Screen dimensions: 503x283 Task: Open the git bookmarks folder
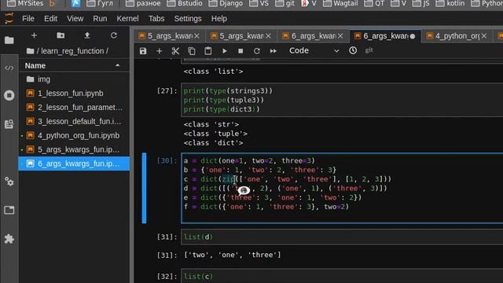click(285, 3)
